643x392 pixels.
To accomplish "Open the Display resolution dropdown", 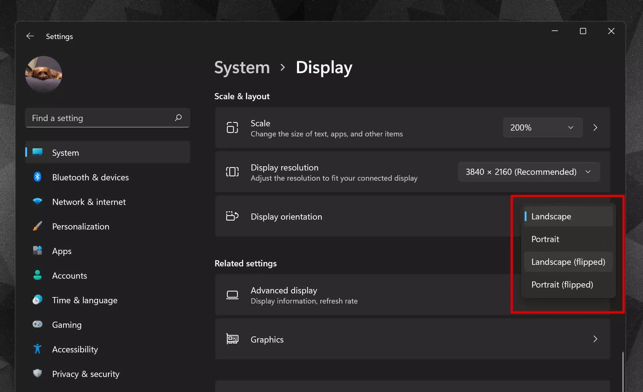I will [x=529, y=172].
